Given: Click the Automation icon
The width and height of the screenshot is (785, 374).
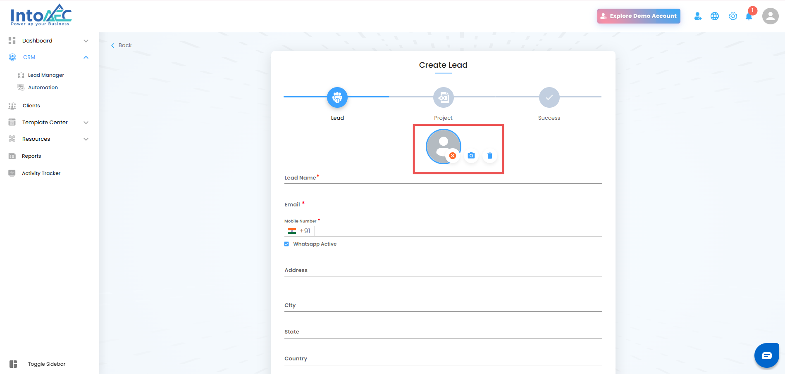Looking at the screenshot, I should point(21,87).
